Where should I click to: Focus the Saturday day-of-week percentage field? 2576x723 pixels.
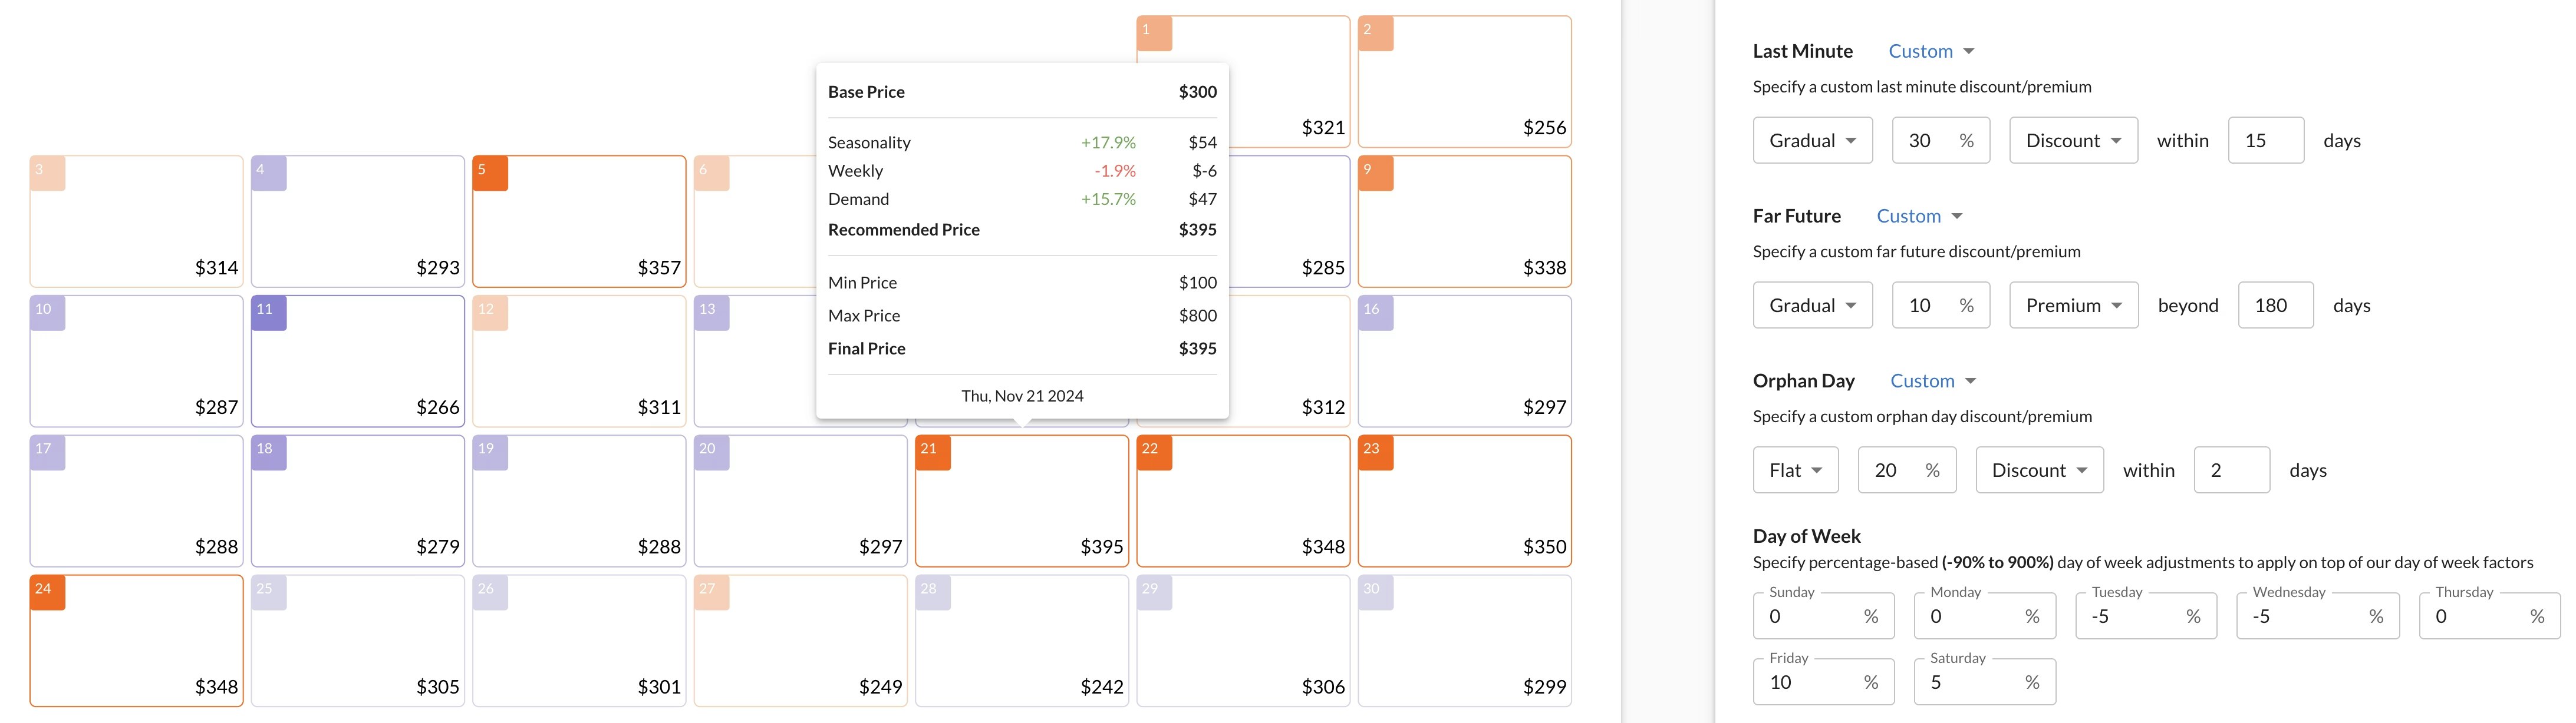[1971, 682]
